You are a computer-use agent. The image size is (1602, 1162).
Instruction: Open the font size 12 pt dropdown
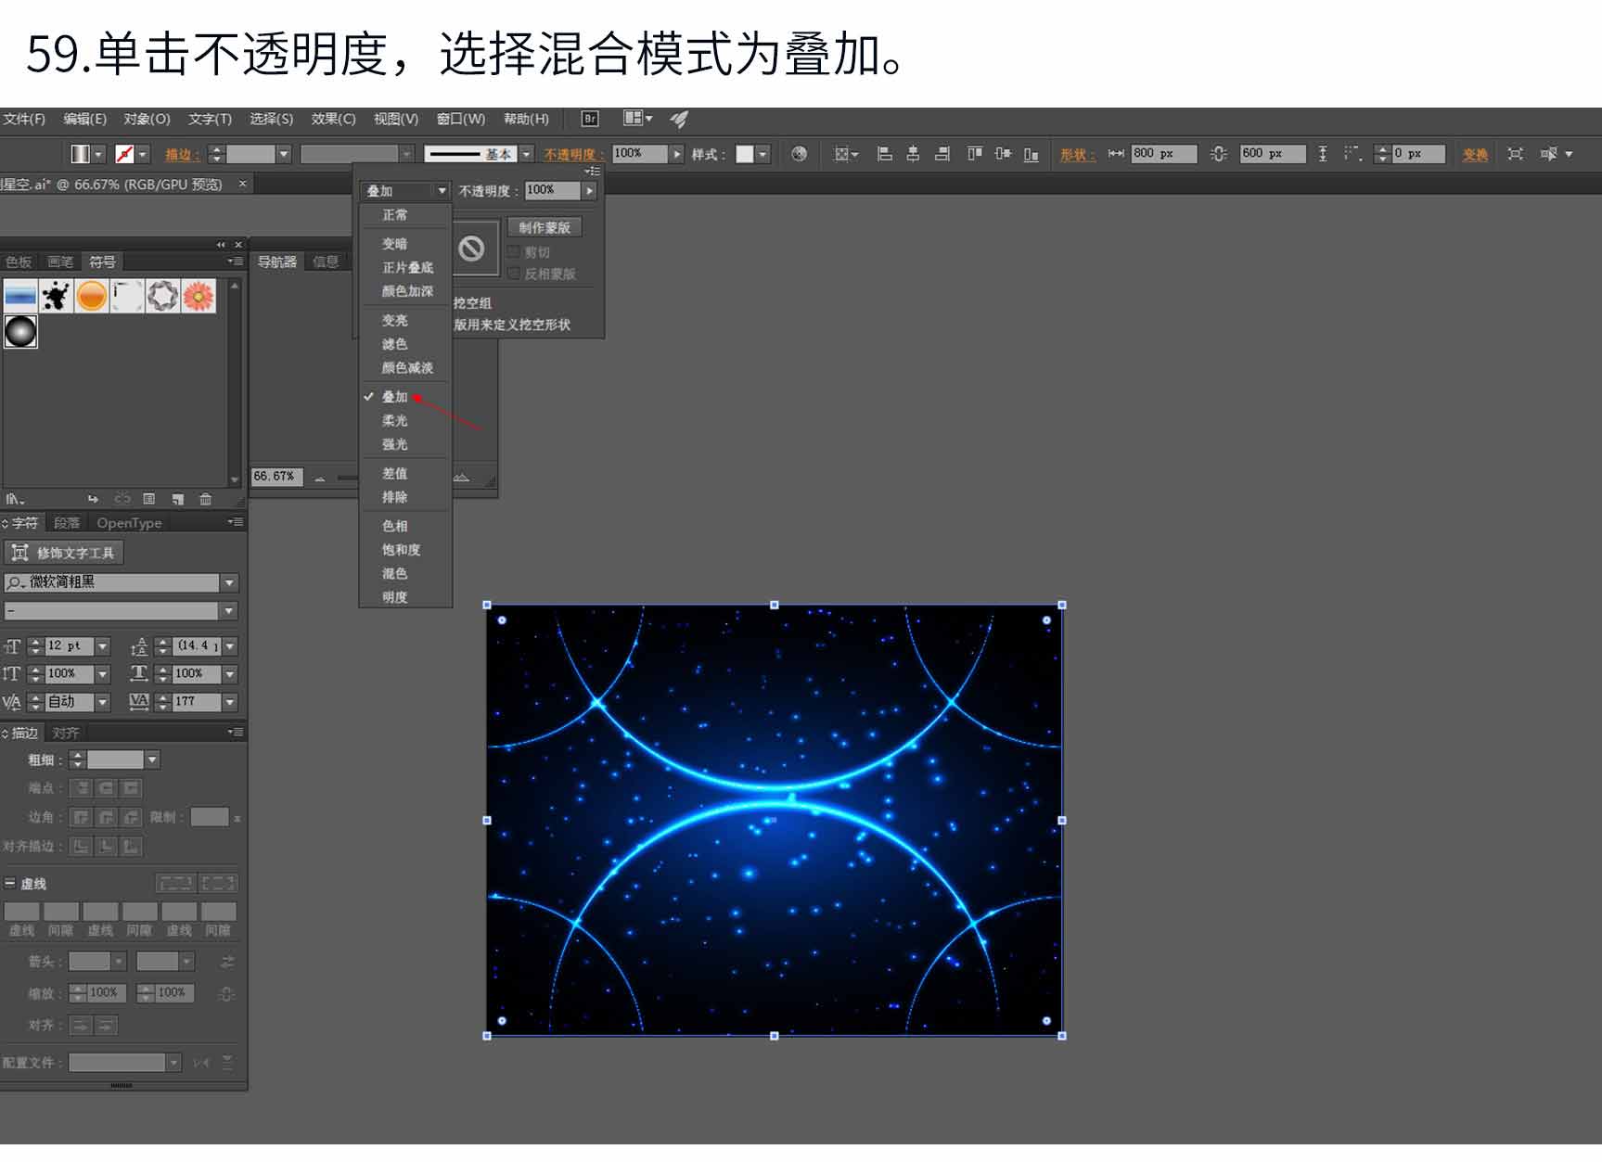[103, 645]
